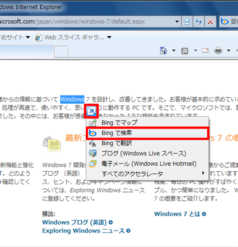Screen dimensions: 238x247
Task: Click the Windows Live Hotmail icon
Action: pyautogui.click(x=93, y=164)
